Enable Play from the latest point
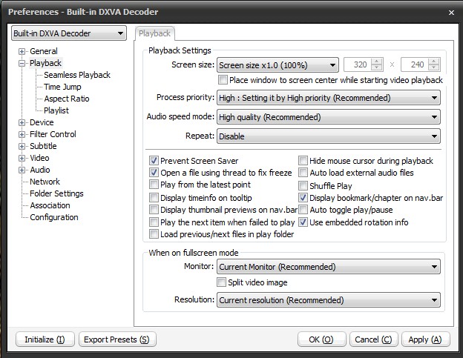Viewport: 463px width, 358px height. [154, 185]
